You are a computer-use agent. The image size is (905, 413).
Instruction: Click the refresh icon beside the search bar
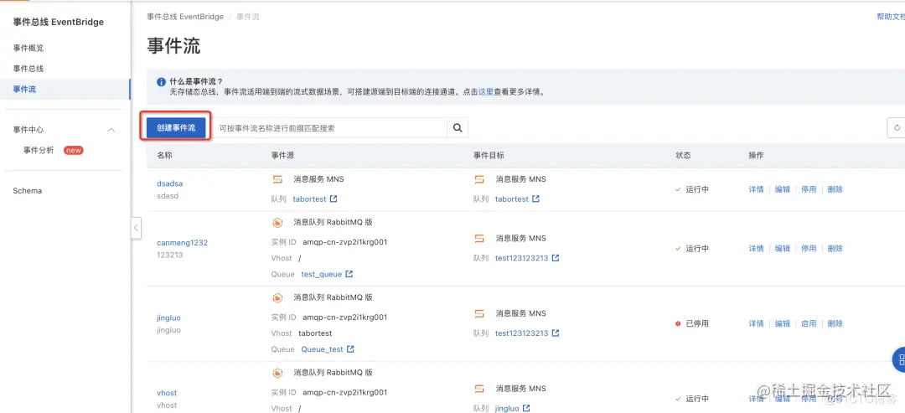click(x=897, y=128)
